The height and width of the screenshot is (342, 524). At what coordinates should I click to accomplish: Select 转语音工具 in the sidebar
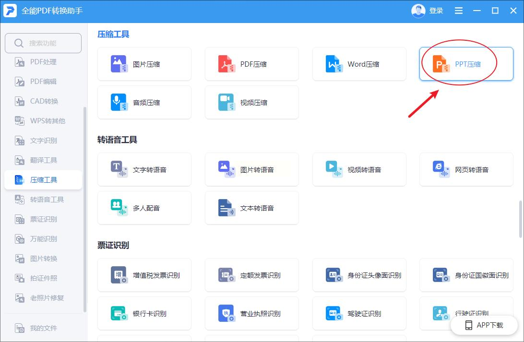point(43,200)
